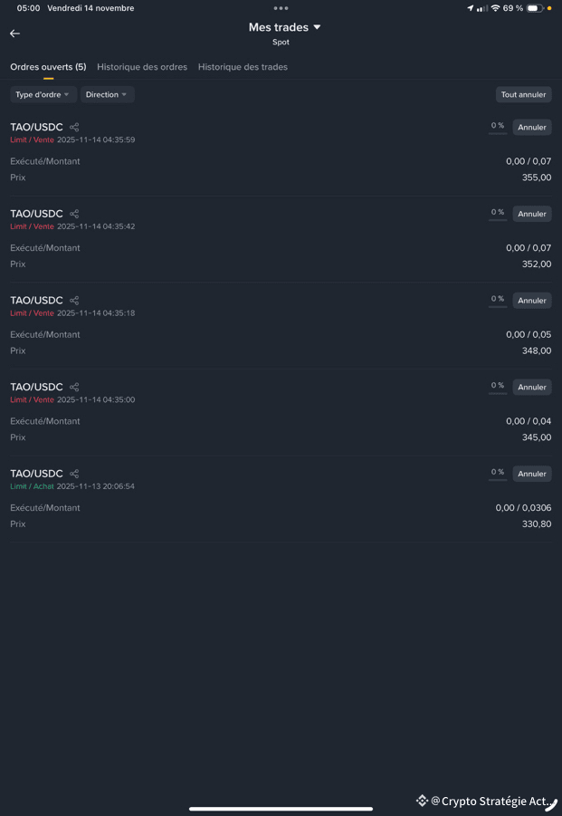Share the 345,00 TAO/USDC sell order
Image resolution: width=562 pixels, height=816 pixels.
point(74,388)
